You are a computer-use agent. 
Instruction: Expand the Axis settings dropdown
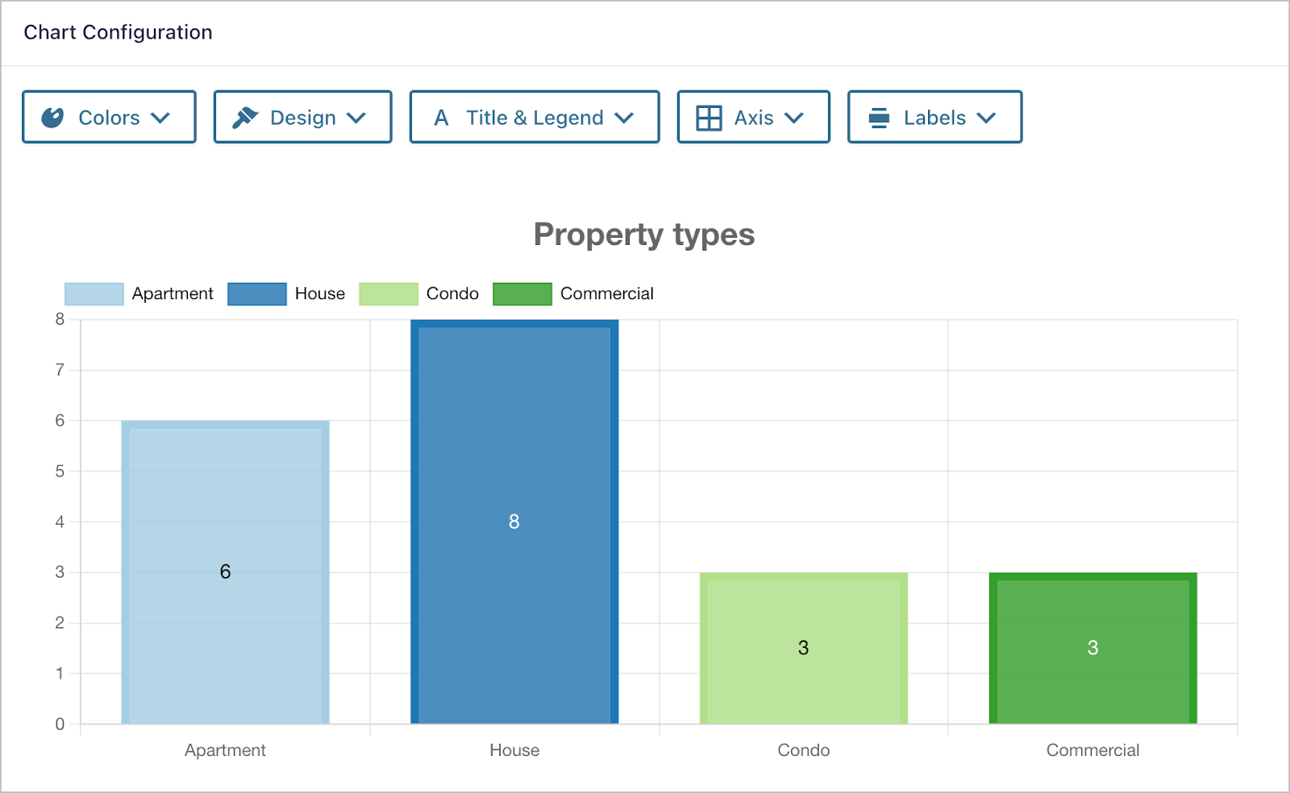(x=753, y=117)
